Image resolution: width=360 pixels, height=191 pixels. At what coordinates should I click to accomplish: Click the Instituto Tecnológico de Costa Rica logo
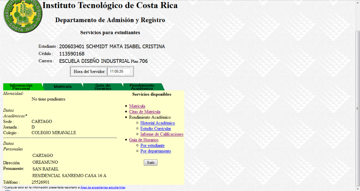pyautogui.click(x=23, y=16)
